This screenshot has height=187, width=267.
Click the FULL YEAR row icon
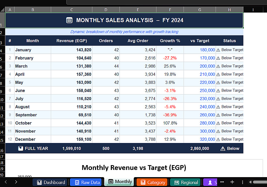click(21, 148)
